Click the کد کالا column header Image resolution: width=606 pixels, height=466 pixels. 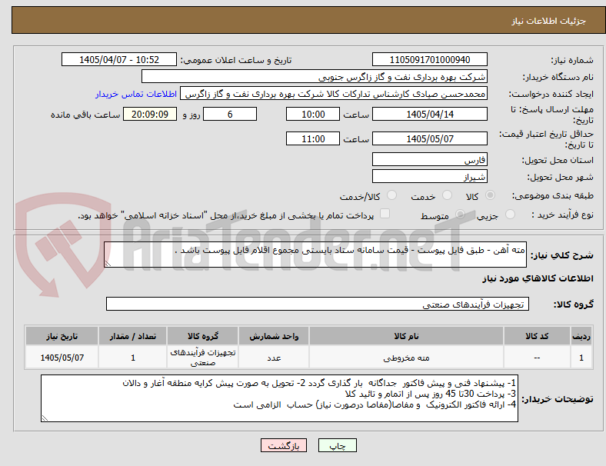[537, 336]
